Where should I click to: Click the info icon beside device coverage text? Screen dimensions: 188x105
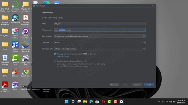click(x=55, y=54)
